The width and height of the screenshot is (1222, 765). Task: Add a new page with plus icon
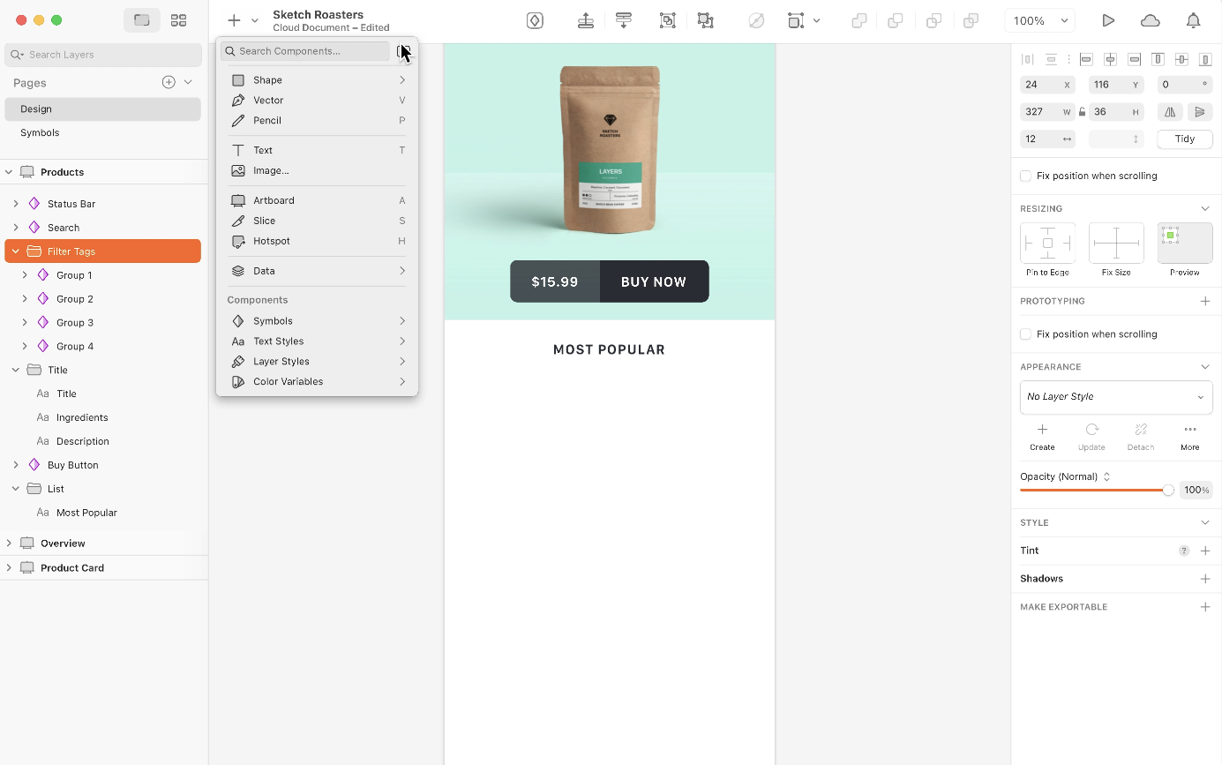(x=169, y=82)
